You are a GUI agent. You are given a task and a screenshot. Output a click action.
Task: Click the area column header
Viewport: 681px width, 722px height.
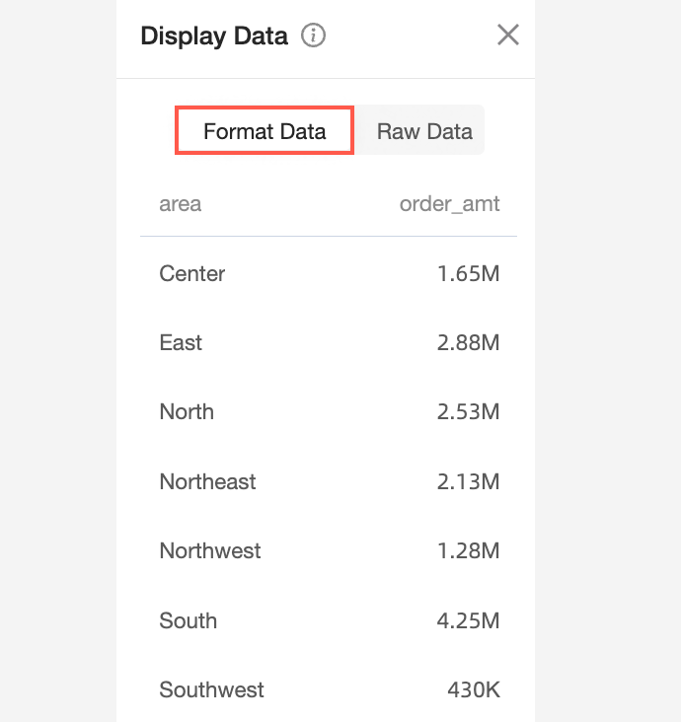point(181,204)
